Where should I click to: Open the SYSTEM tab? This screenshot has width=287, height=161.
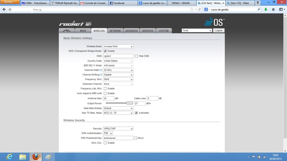(164, 31)
